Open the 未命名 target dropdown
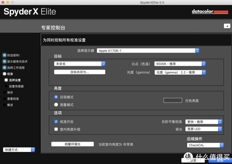 (80, 64)
